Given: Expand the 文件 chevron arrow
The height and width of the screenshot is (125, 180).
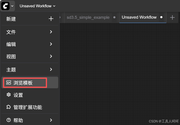Looking at the screenshot, I should tap(51, 32).
